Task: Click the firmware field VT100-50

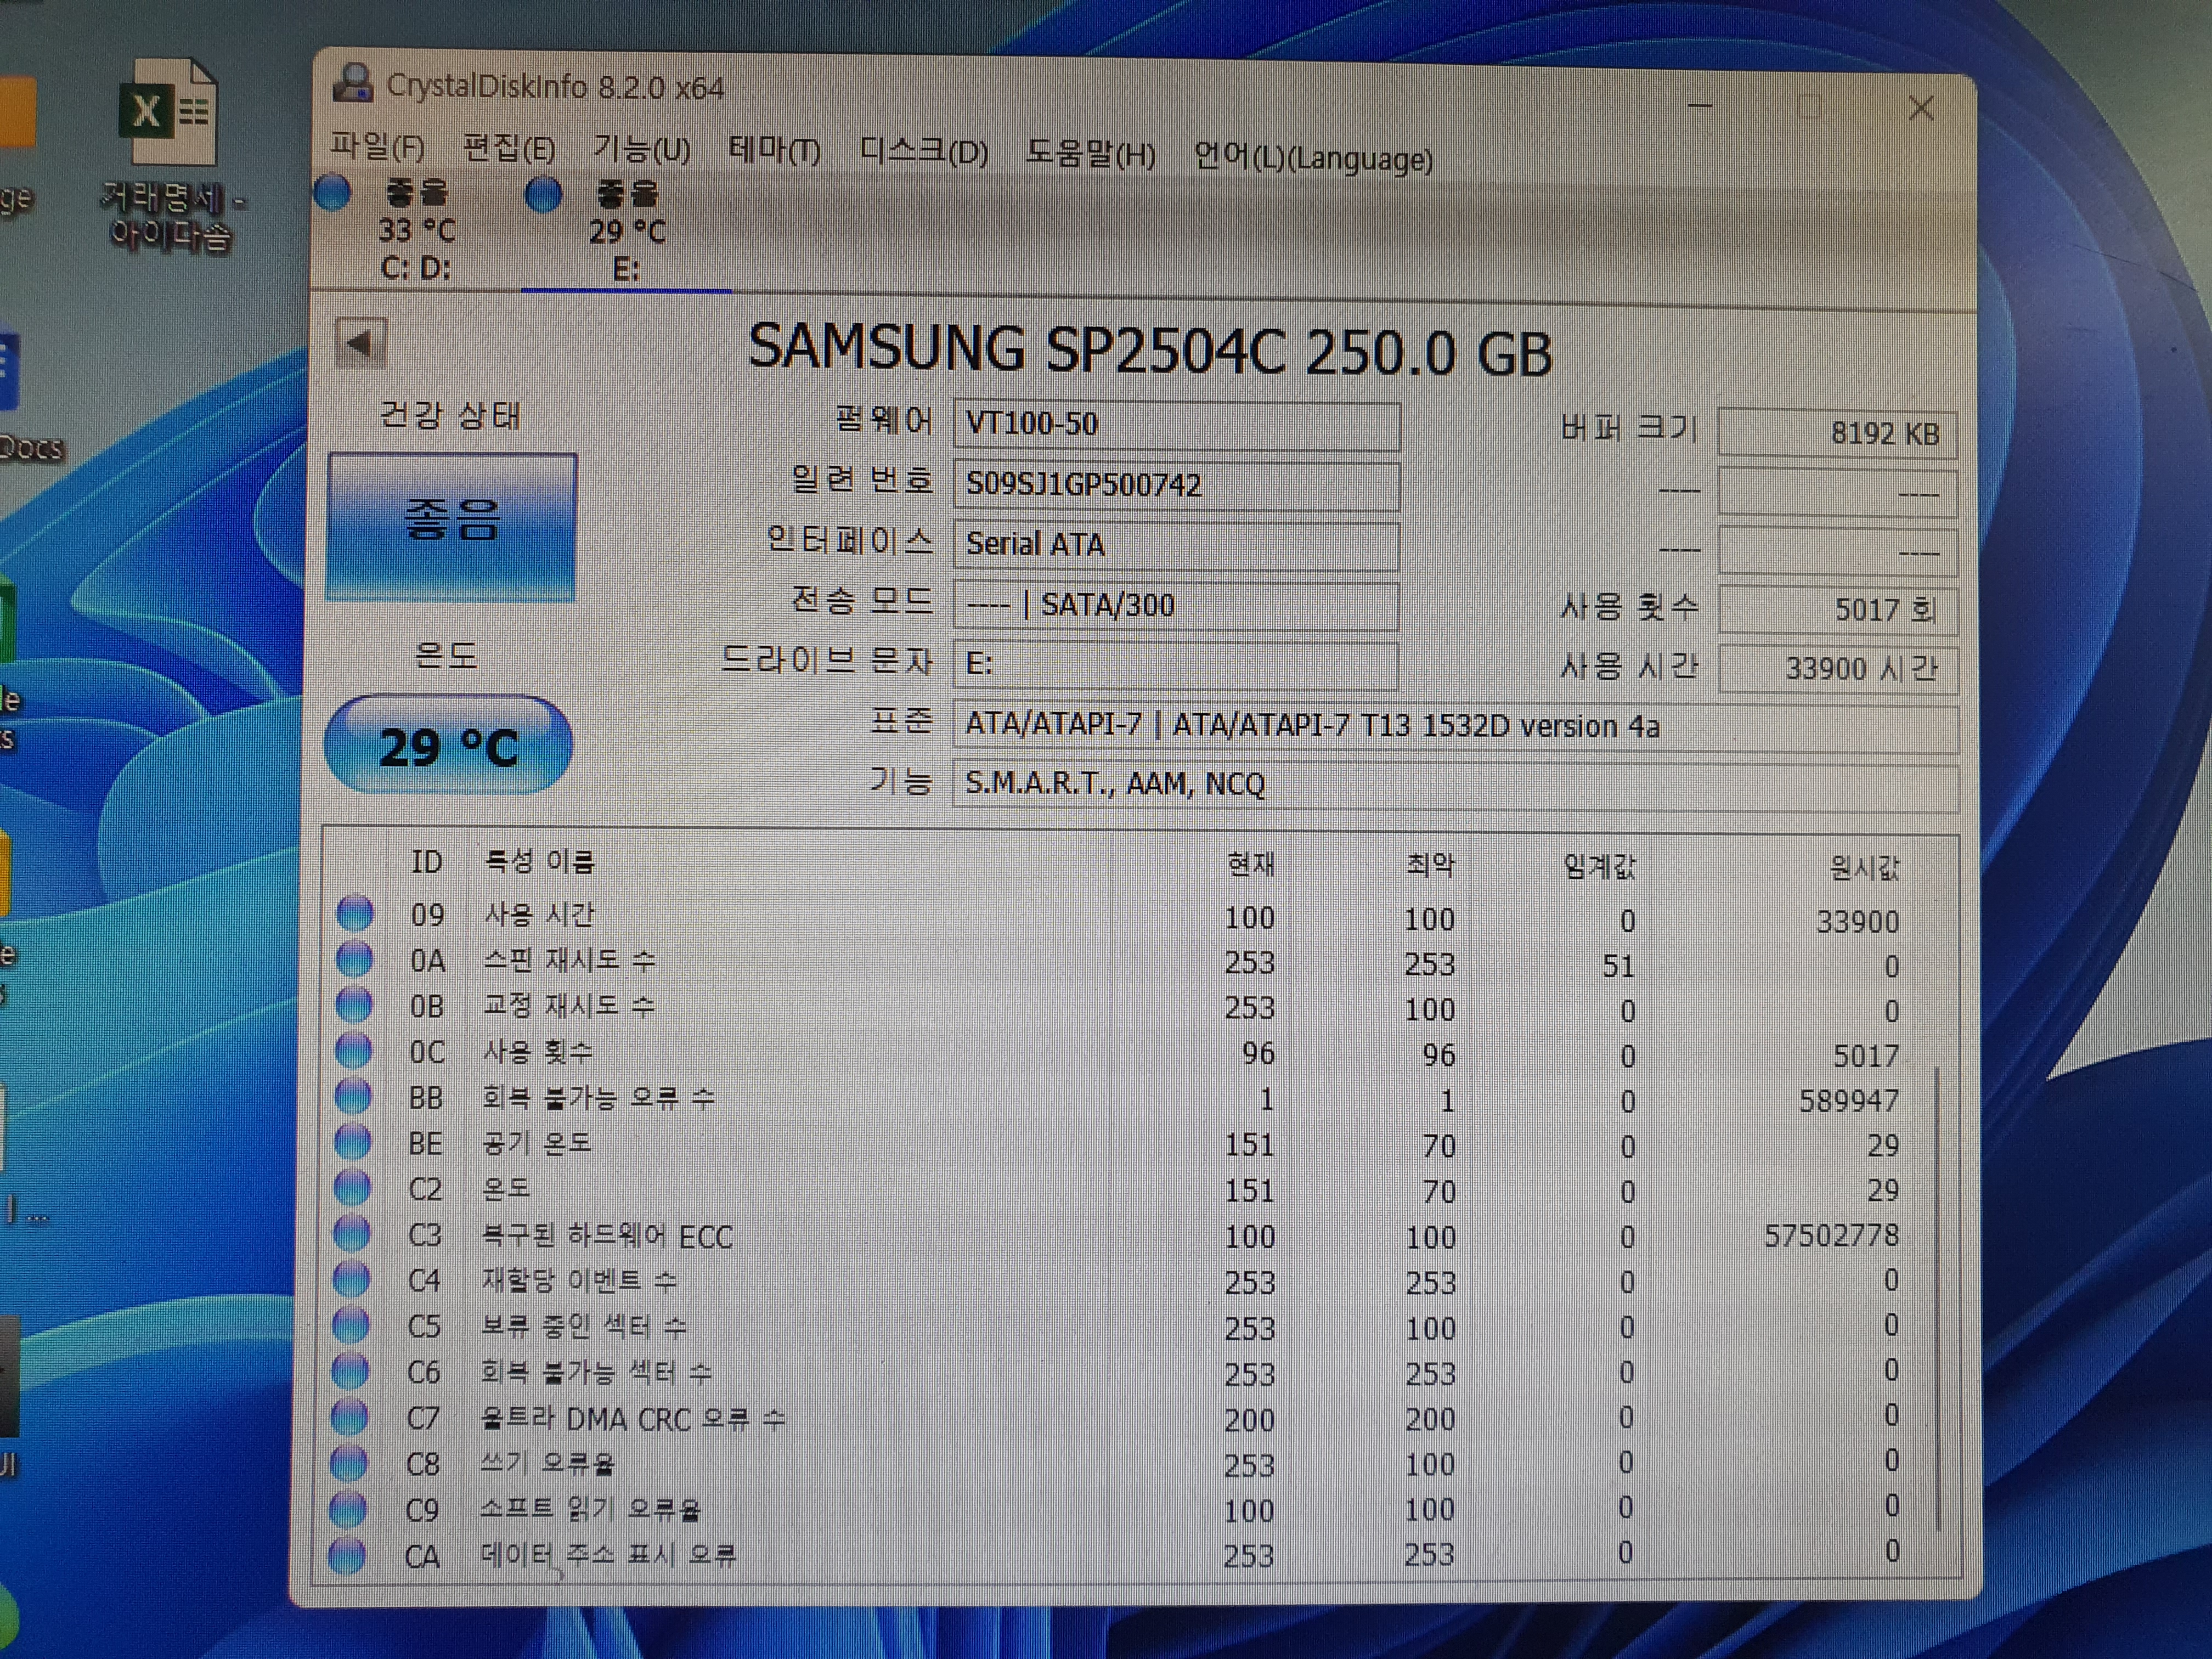Action: pos(1176,426)
